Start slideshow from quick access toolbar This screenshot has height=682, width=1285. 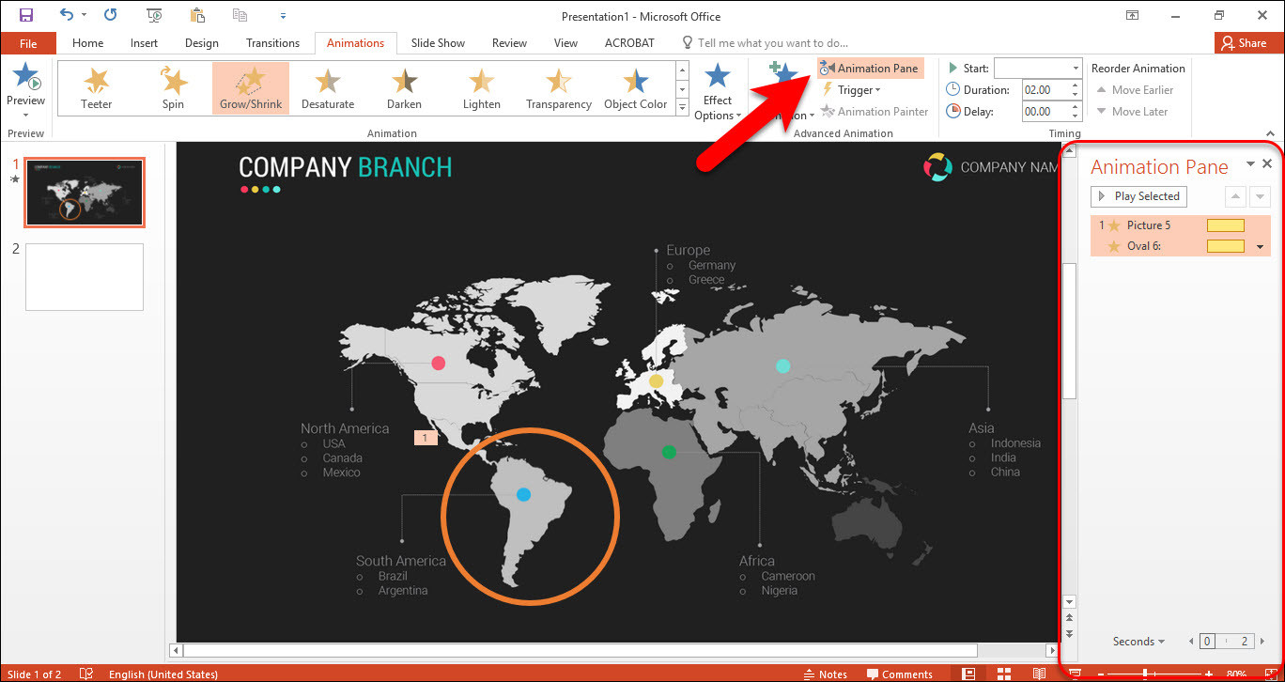153,14
